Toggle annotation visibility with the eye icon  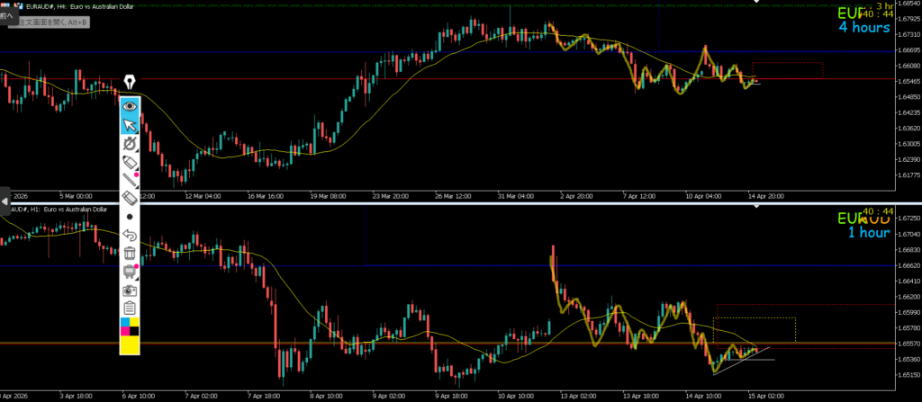[x=130, y=105]
